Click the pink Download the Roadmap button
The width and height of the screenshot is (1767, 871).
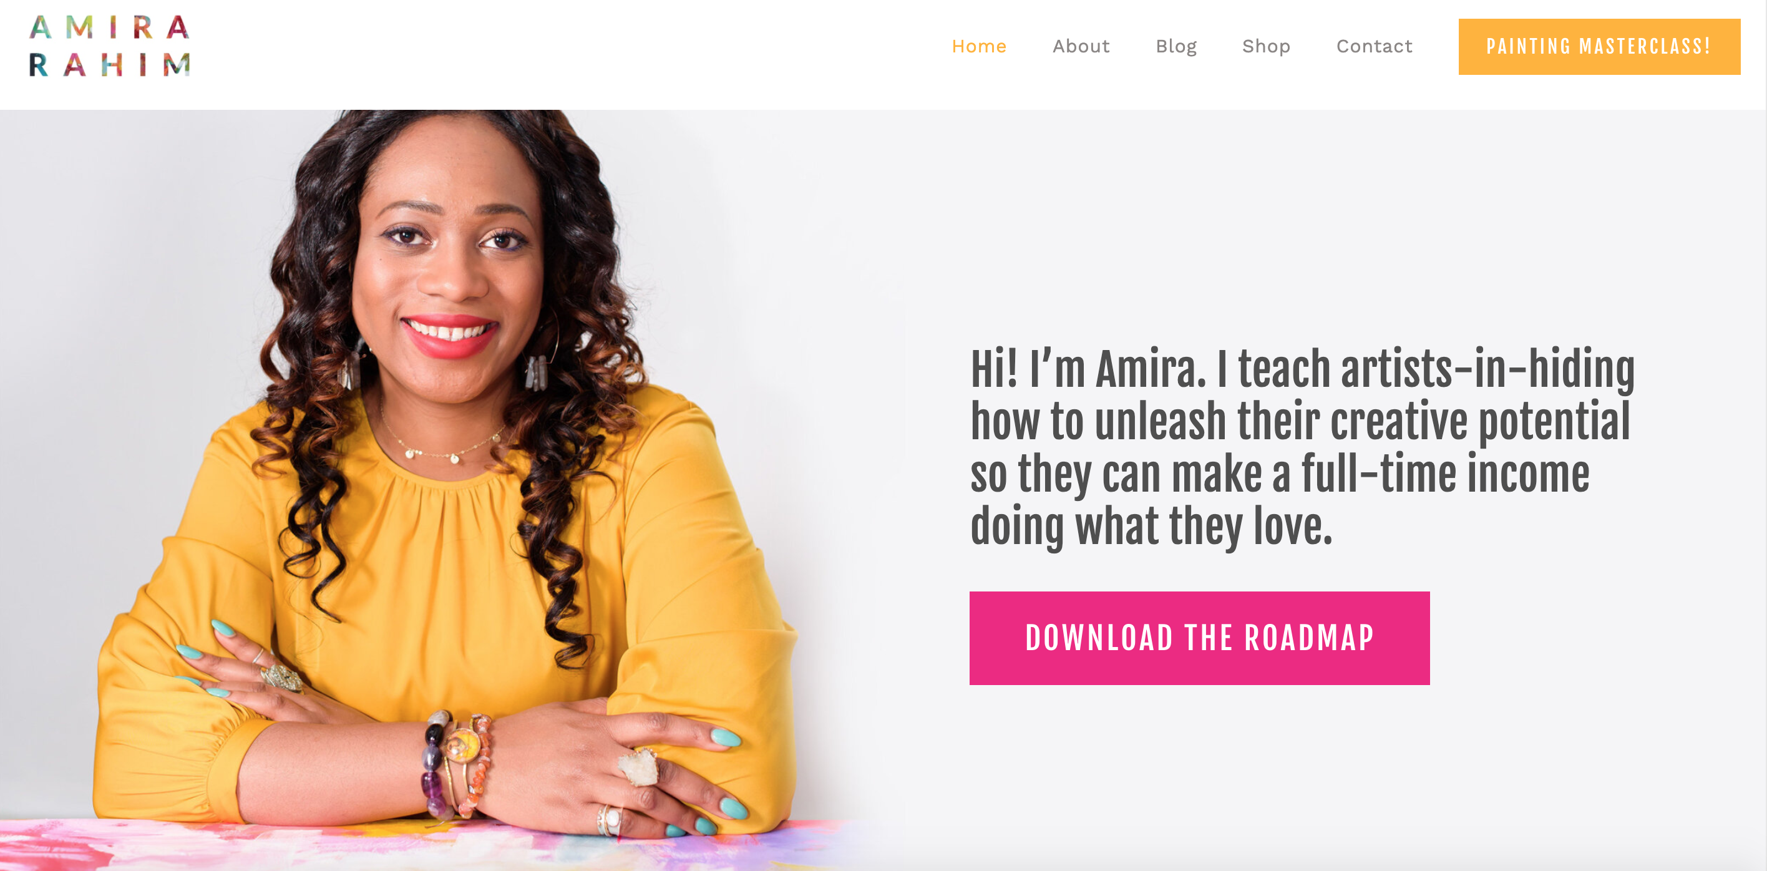1199,638
